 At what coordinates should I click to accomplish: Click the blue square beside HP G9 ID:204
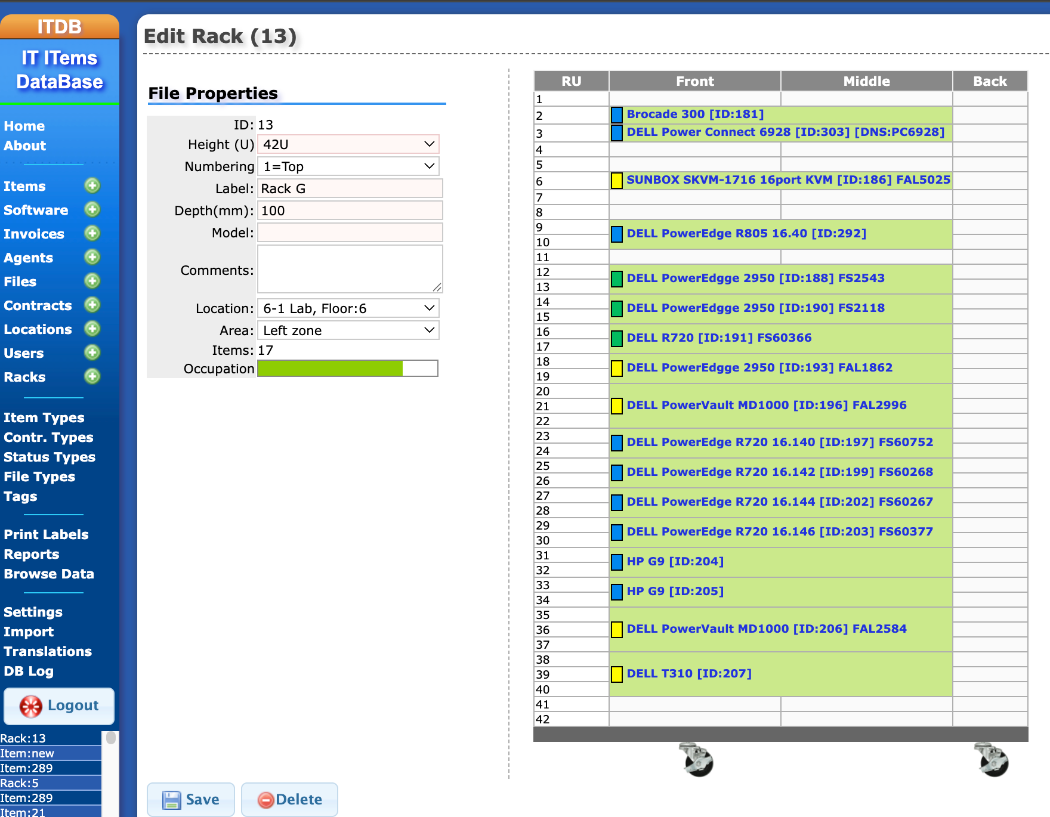tap(617, 562)
